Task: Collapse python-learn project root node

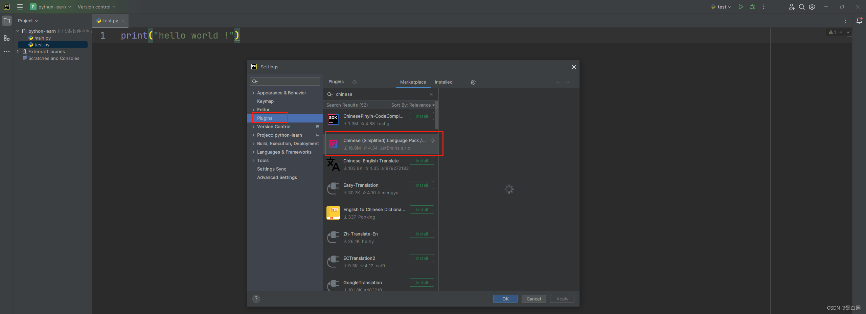Action: click(x=18, y=31)
